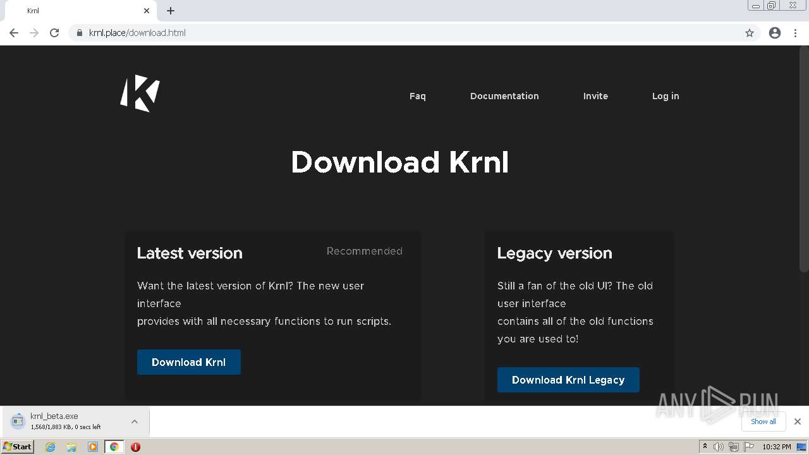Click the 10:32 PM taskbar clock
The height and width of the screenshot is (455, 809).
(x=777, y=447)
